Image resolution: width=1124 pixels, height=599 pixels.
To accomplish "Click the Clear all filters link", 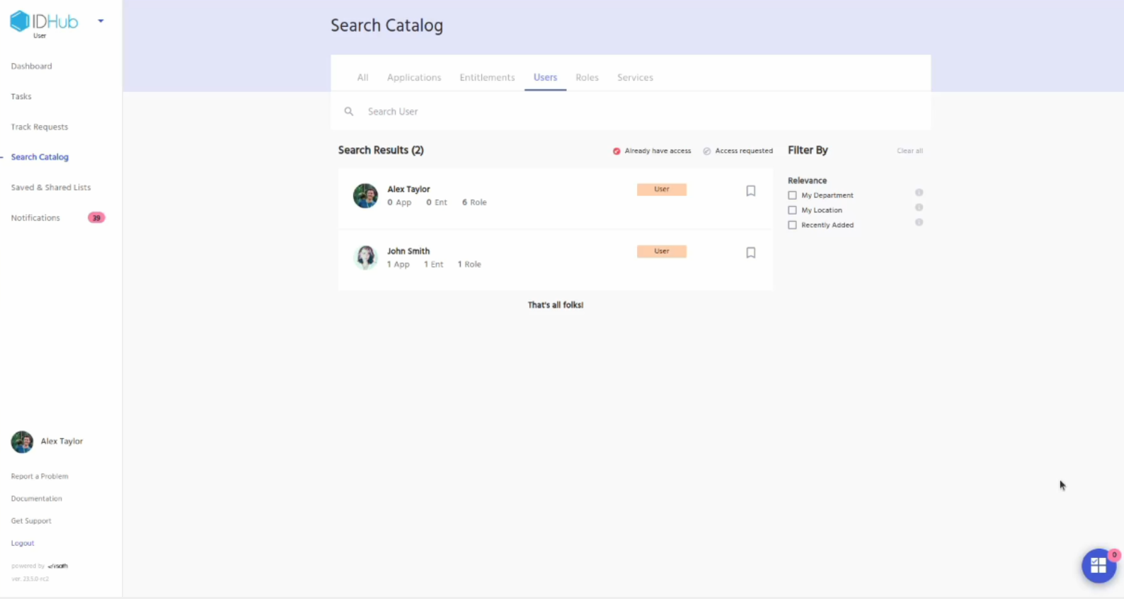I will 910,151.
